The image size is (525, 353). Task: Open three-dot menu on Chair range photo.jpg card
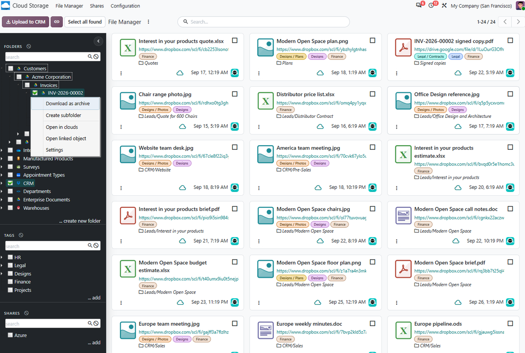point(121,127)
